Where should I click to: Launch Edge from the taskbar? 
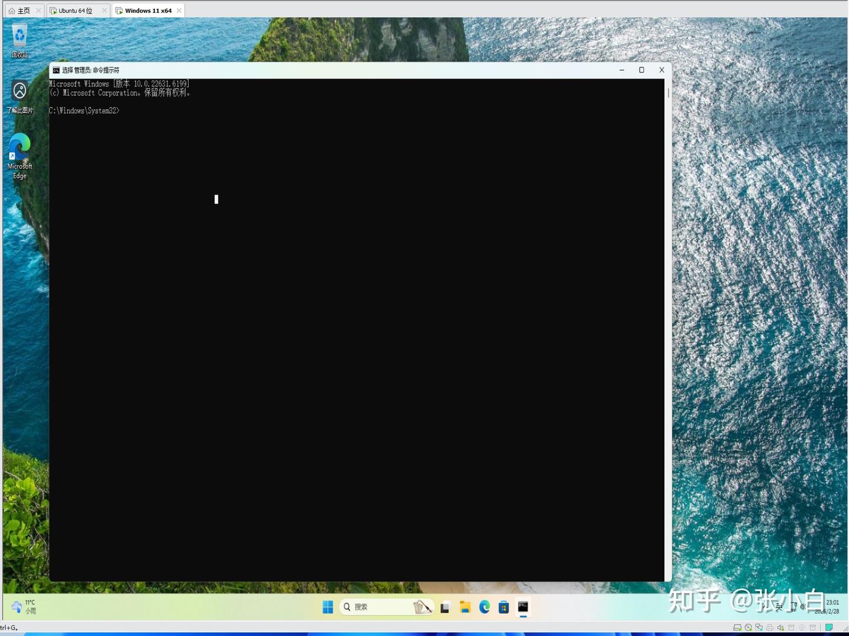(485, 607)
